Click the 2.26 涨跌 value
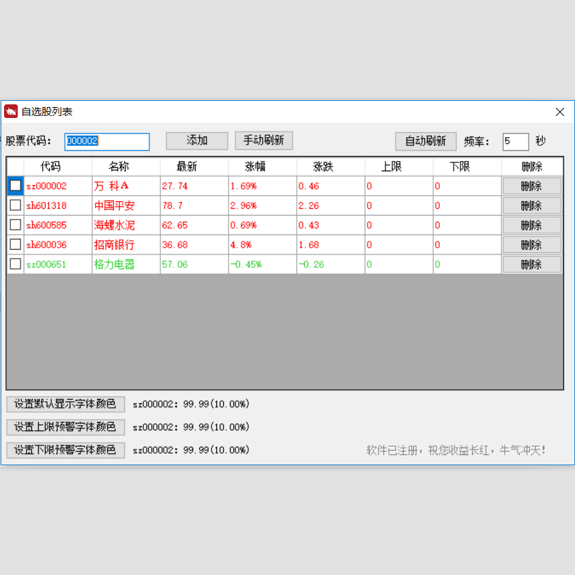The image size is (575, 575). [x=331, y=205]
